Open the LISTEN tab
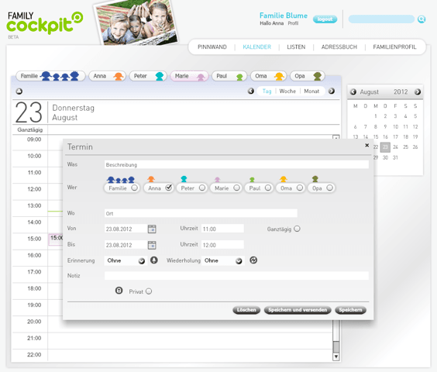Viewport: 437px width, 372px height. [296, 46]
